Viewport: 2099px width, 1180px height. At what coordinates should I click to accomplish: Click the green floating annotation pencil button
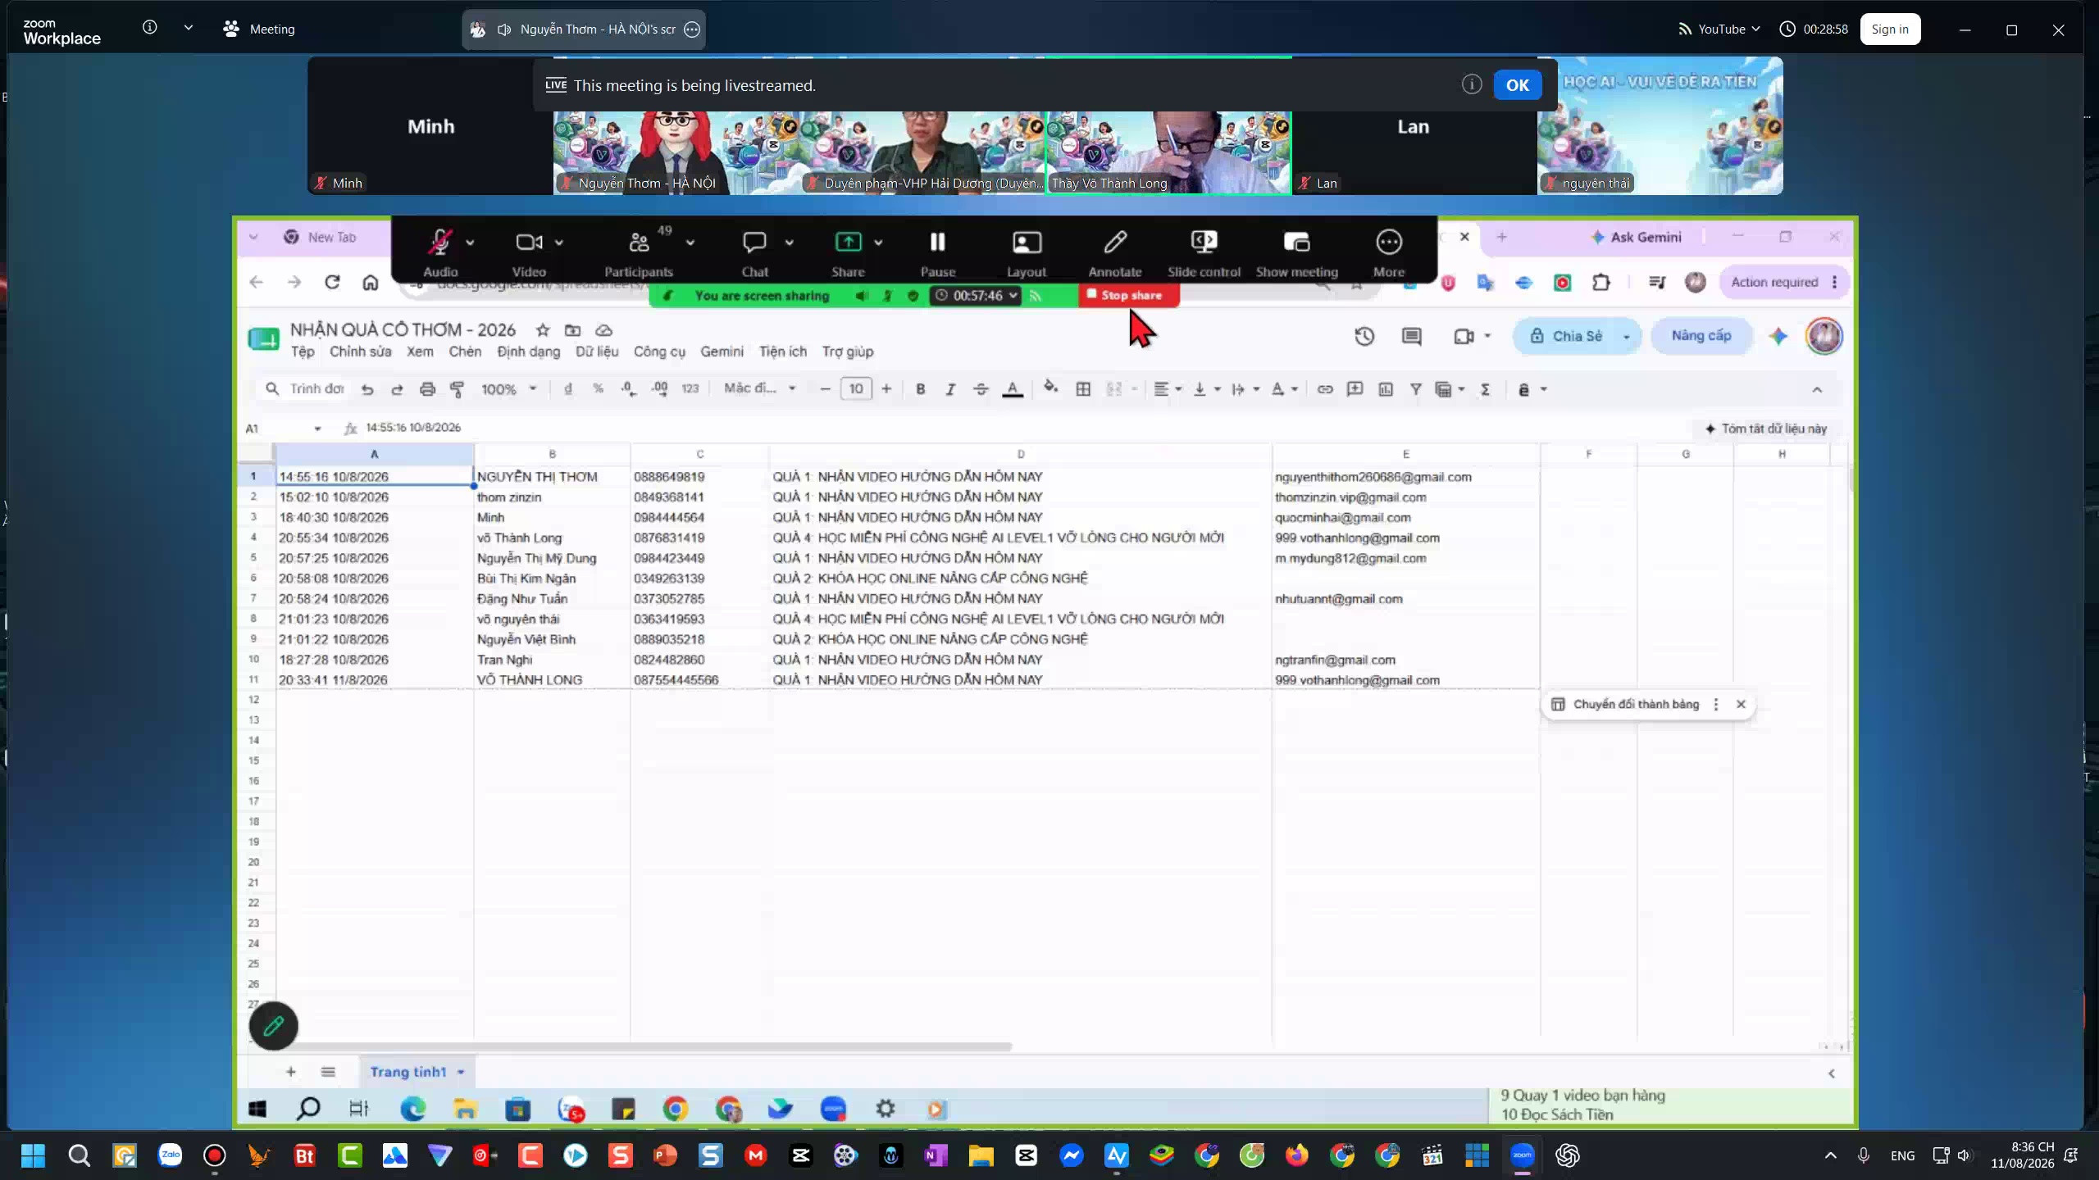[274, 1026]
